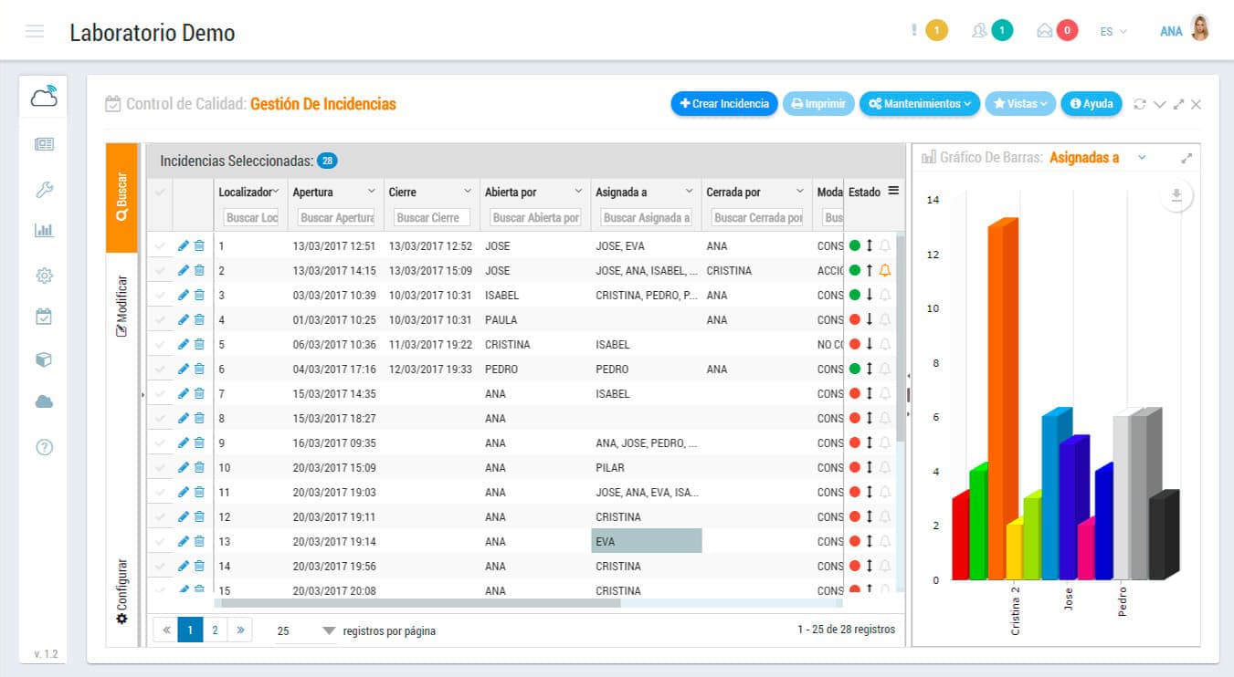Screen dimensions: 1234x677
Task: Click the Ayuda button
Action: tap(1091, 104)
